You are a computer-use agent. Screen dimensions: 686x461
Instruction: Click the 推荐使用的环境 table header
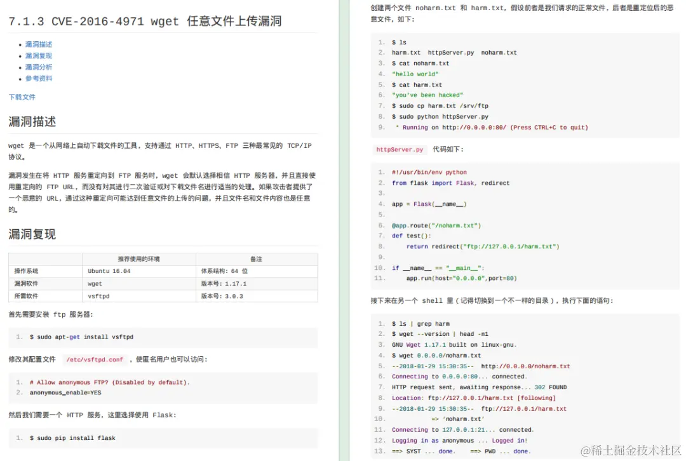tap(139, 259)
